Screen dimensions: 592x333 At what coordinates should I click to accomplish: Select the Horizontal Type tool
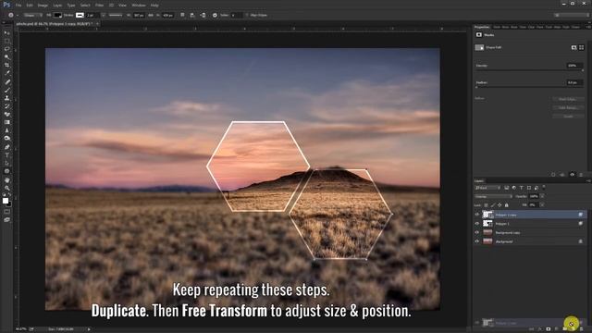coord(6,155)
